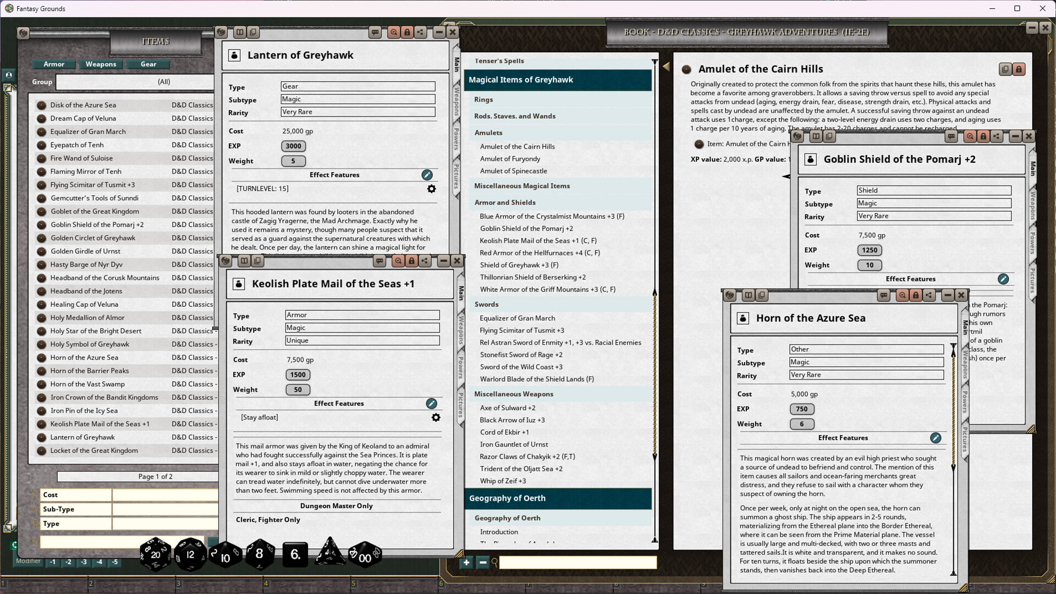The height and width of the screenshot is (594, 1056).
Task: Open the pencil edit icon for Lantern Effect Features
Action: [x=427, y=175]
